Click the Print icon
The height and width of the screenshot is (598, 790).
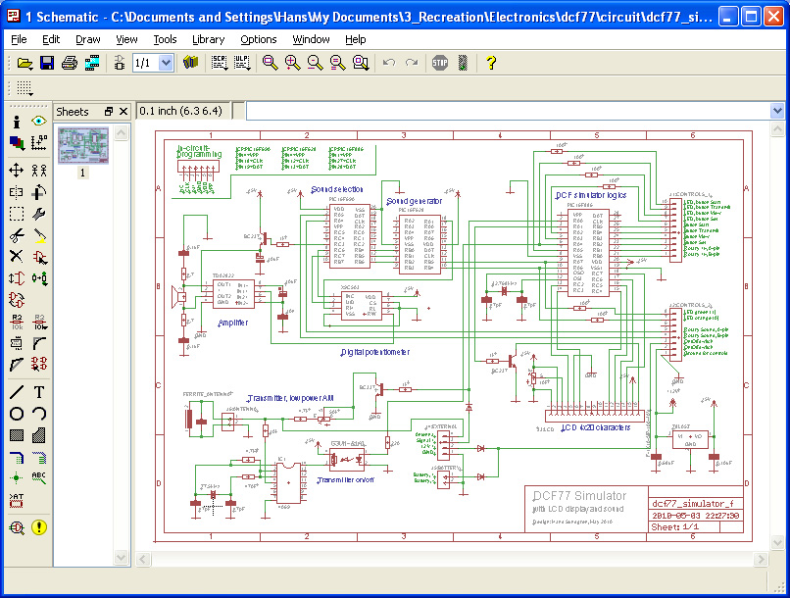click(70, 63)
